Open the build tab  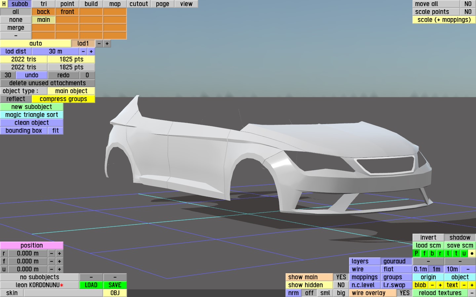click(91, 4)
